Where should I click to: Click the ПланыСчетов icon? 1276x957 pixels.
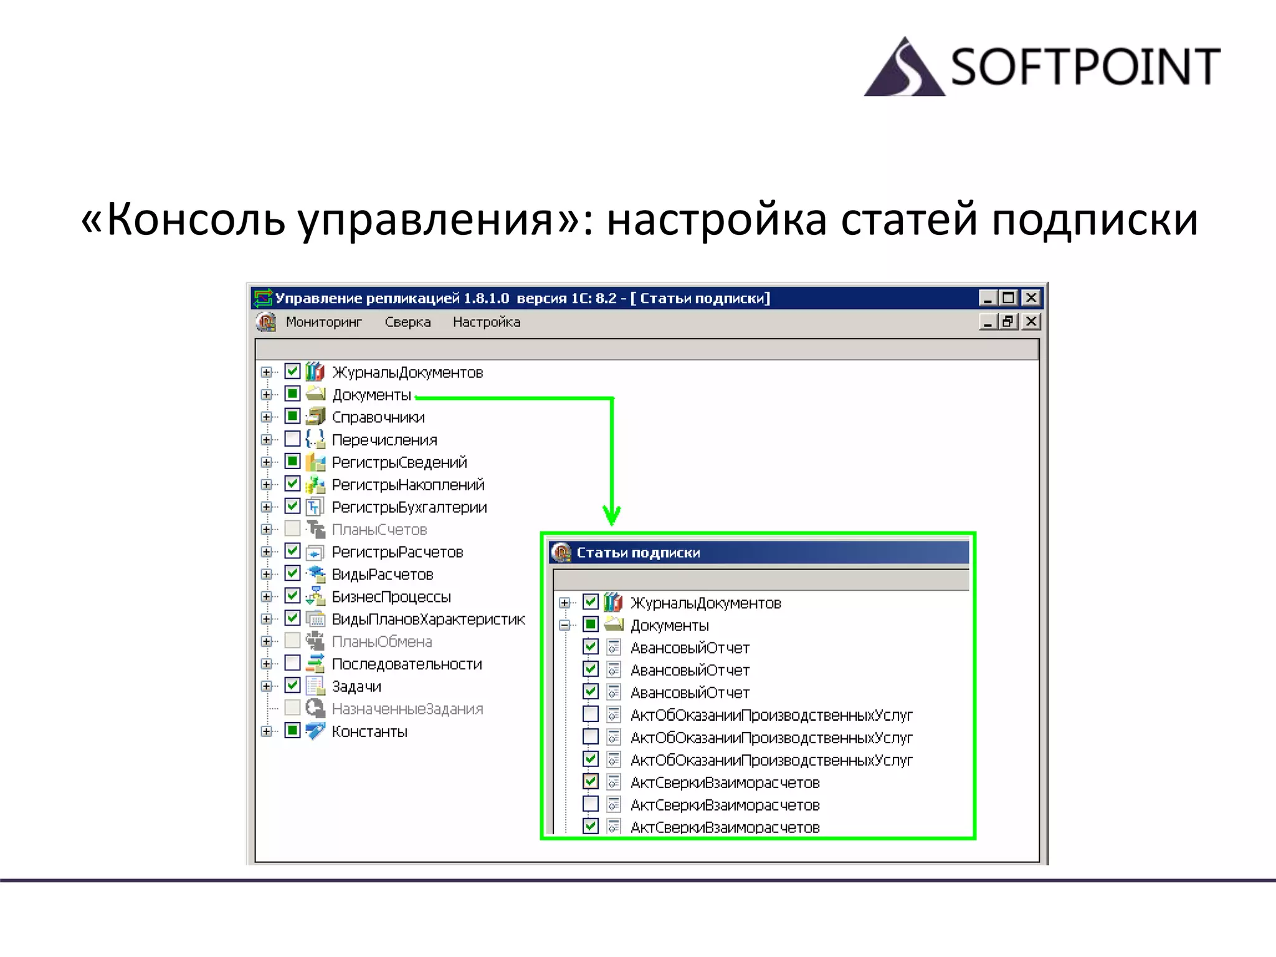click(x=315, y=529)
